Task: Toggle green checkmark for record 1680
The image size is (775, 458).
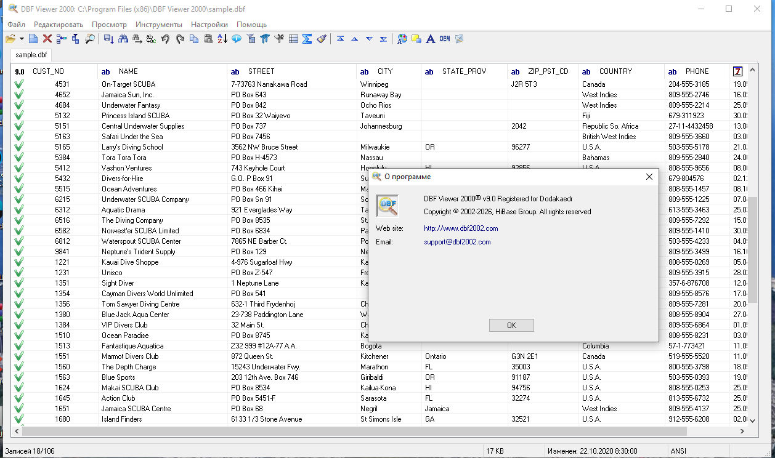Action: coord(19,419)
